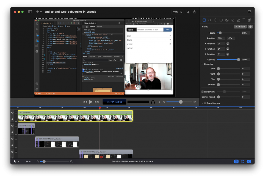
Task: Open the pointer tool dropdown chevron
Action: pos(18,162)
